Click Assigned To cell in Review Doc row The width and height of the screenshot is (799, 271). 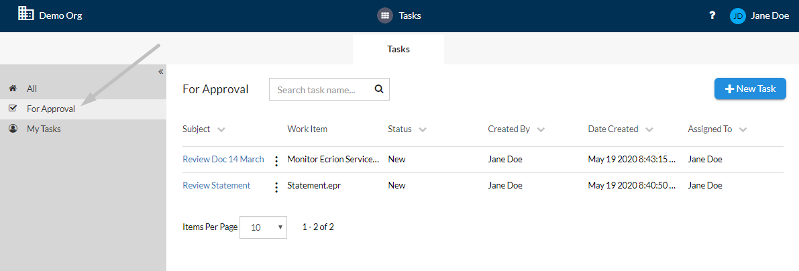[704, 159]
